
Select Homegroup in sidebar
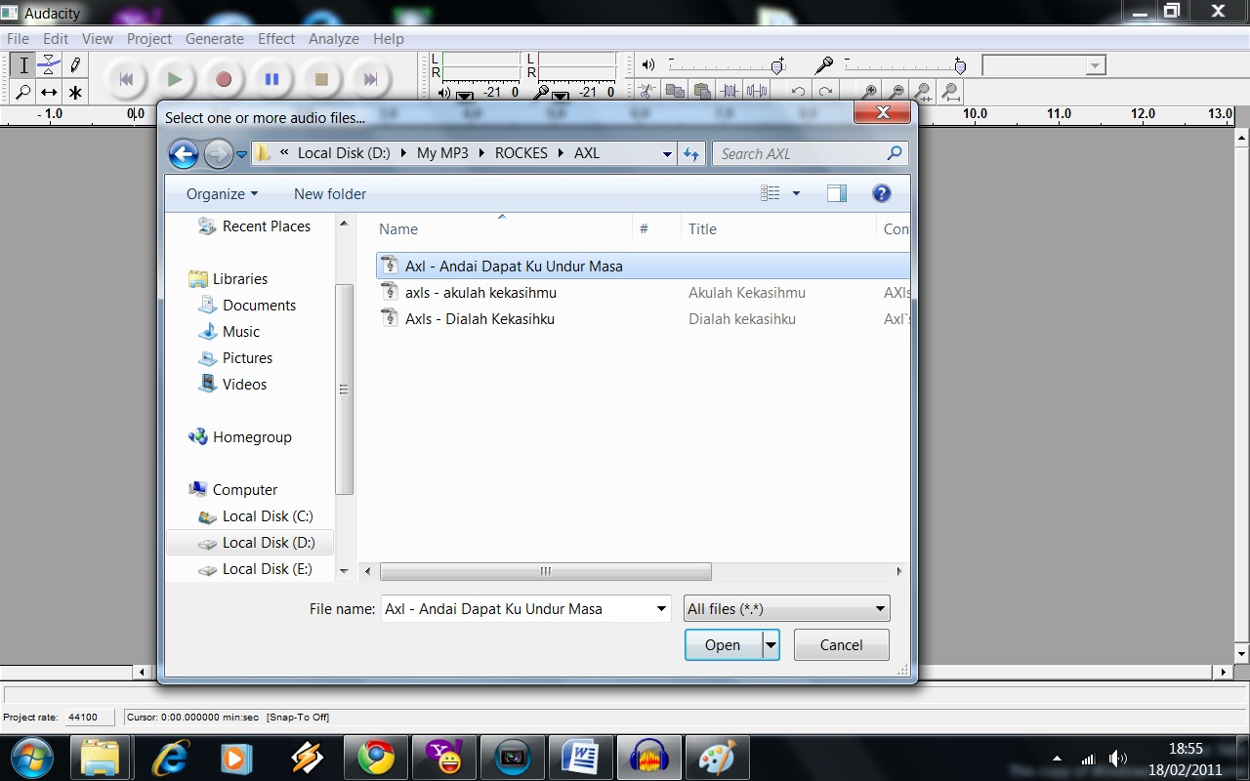tap(240, 436)
